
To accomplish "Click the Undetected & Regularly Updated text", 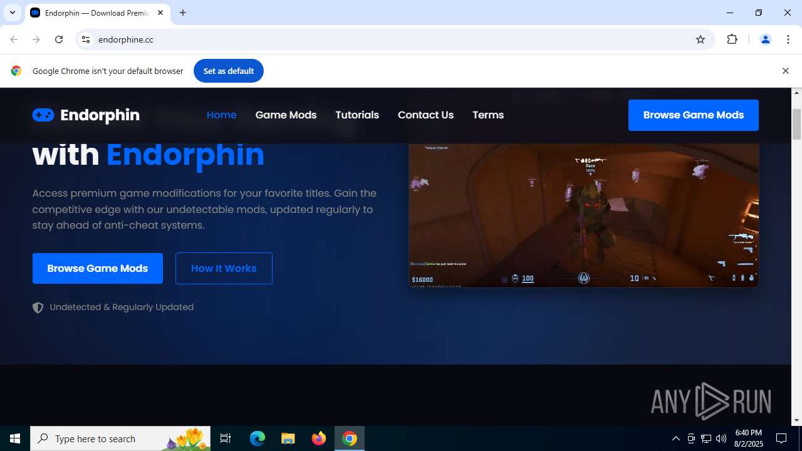I will coord(122,308).
